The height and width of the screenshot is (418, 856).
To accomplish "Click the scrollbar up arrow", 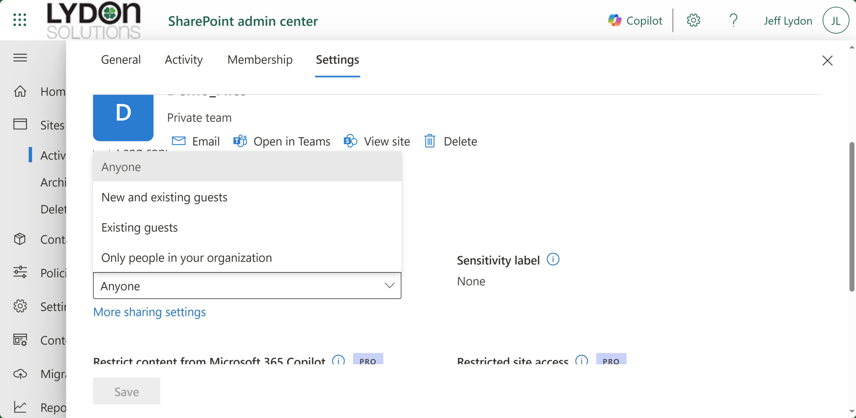I will click(x=852, y=47).
